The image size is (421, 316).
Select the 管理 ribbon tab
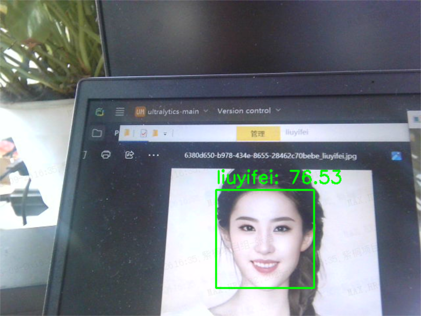click(258, 133)
